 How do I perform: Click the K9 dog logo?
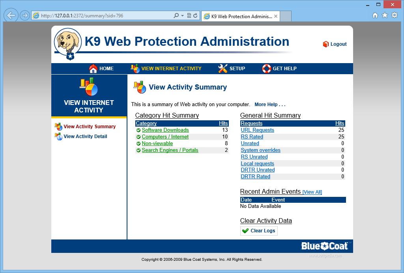pyautogui.click(x=68, y=44)
